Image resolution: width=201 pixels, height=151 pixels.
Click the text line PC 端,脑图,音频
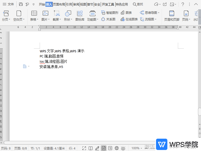pos(52,56)
